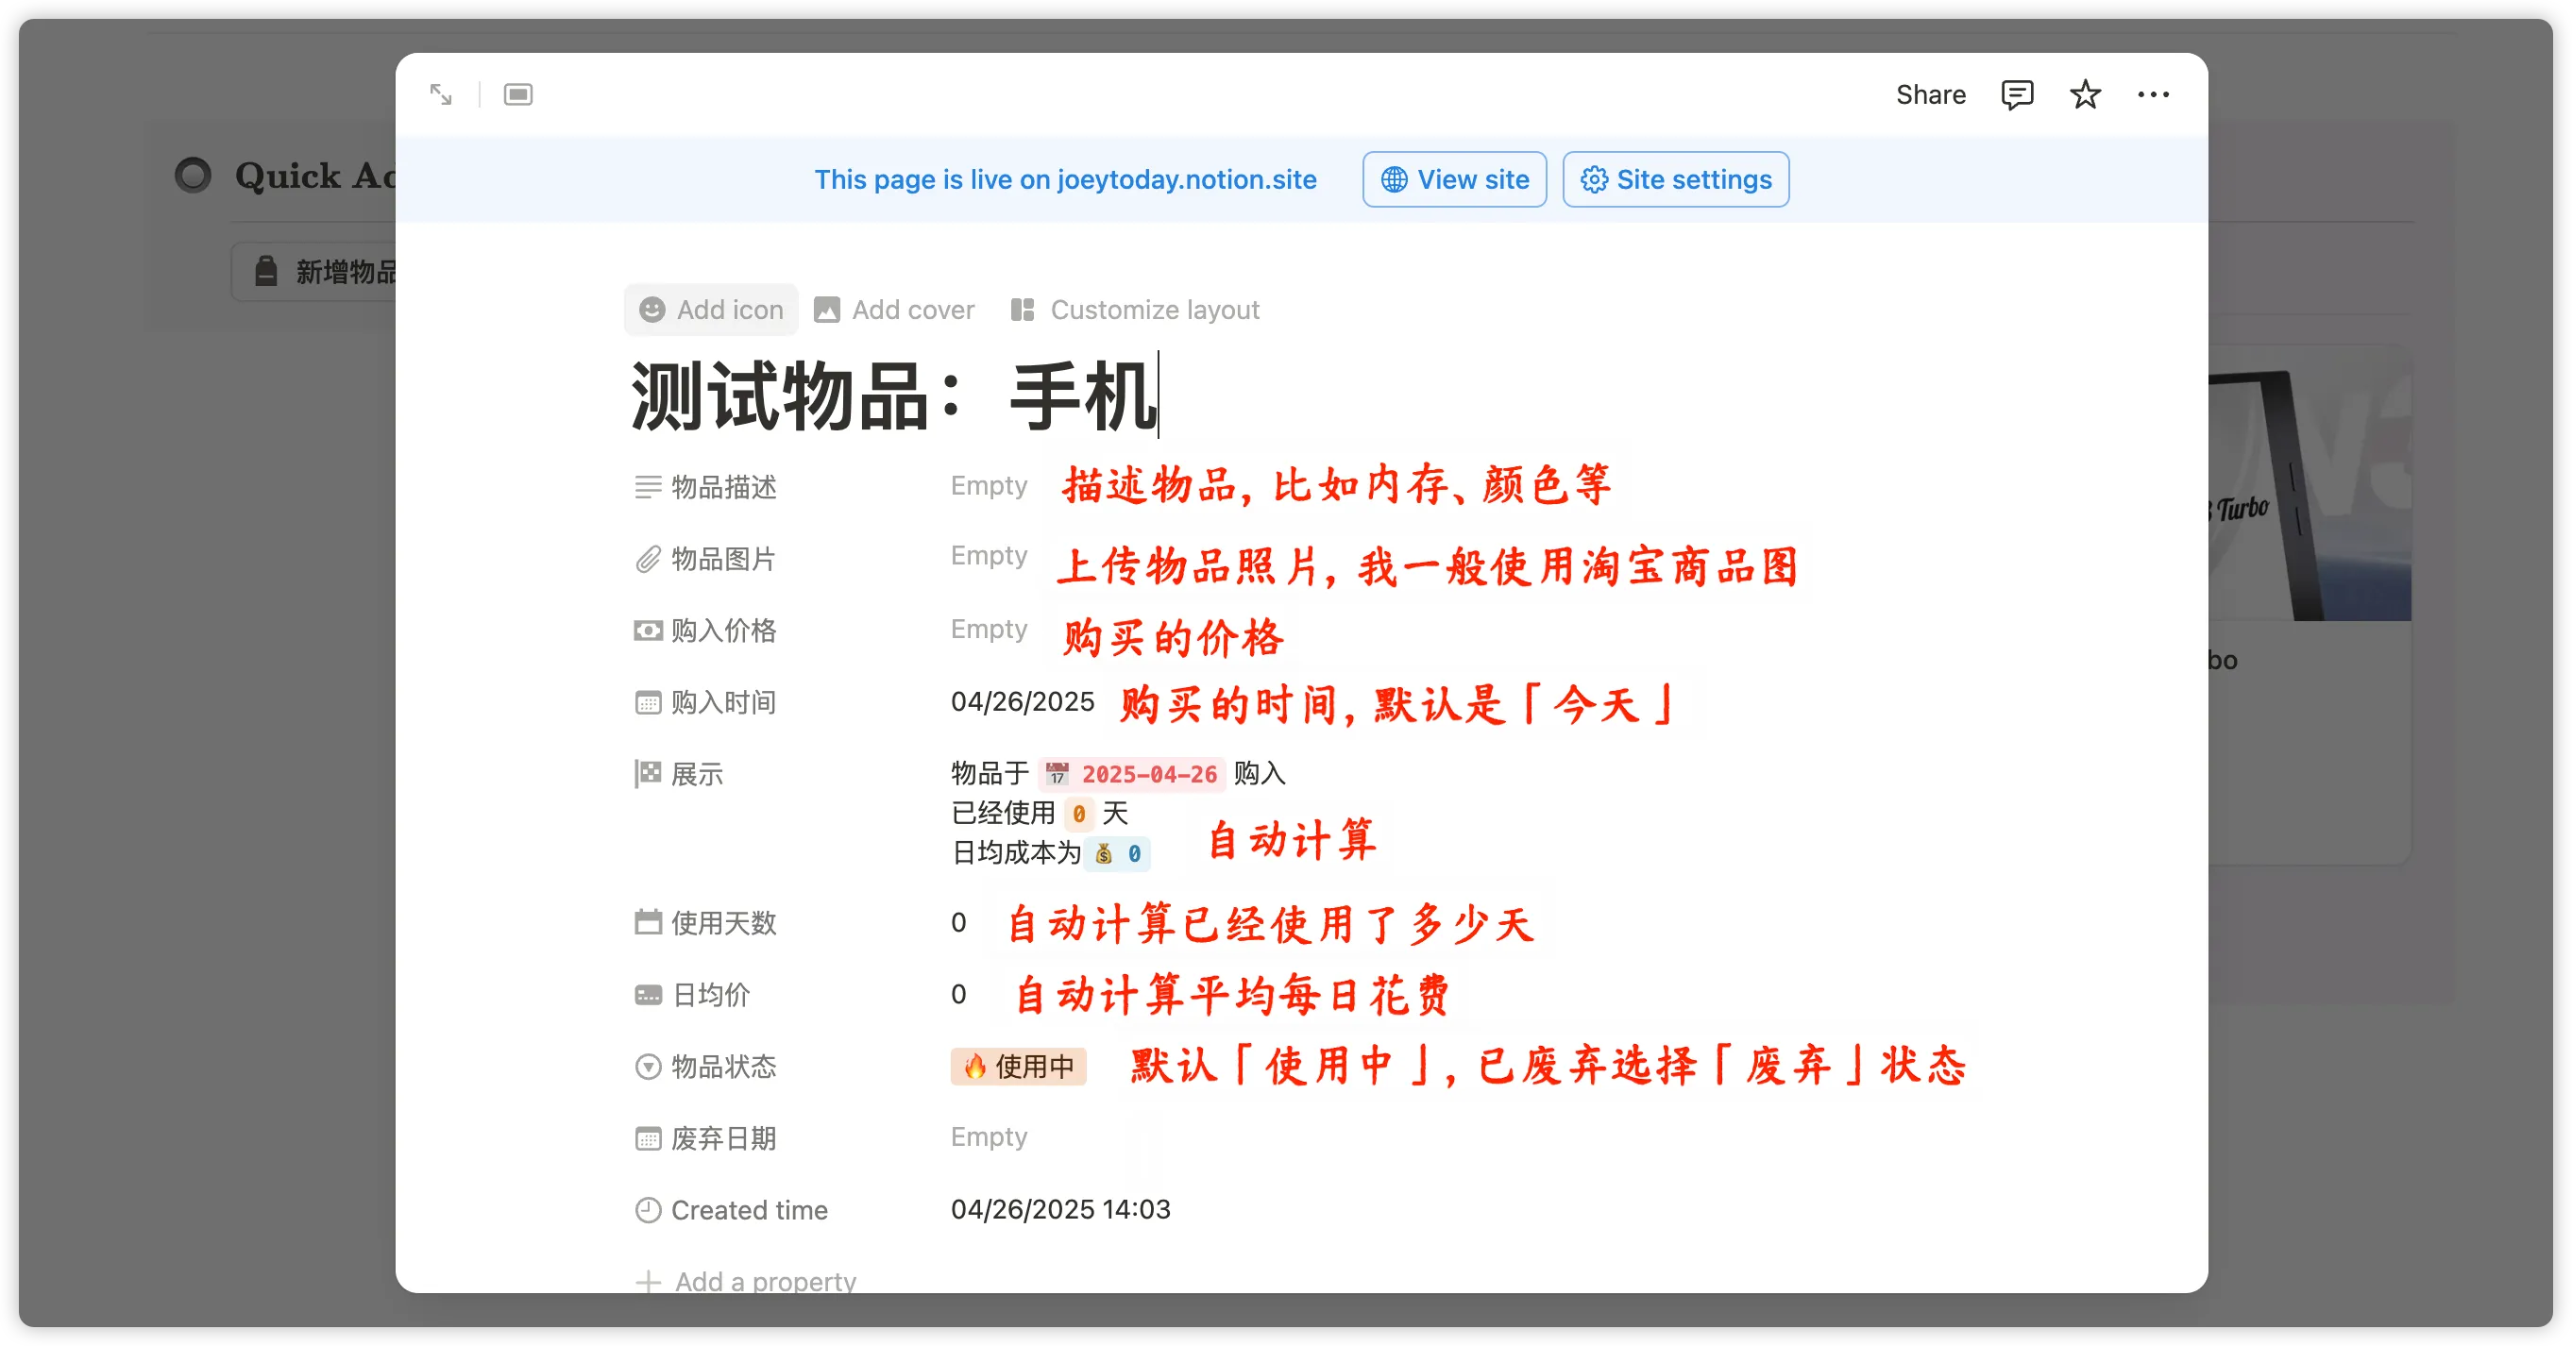Click the Add cover image icon

click(x=827, y=311)
